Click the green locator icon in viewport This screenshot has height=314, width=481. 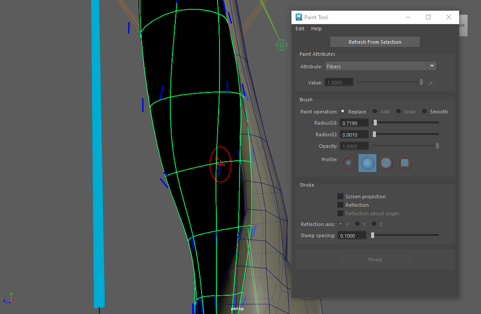pyautogui.click(x=282, y=45)
